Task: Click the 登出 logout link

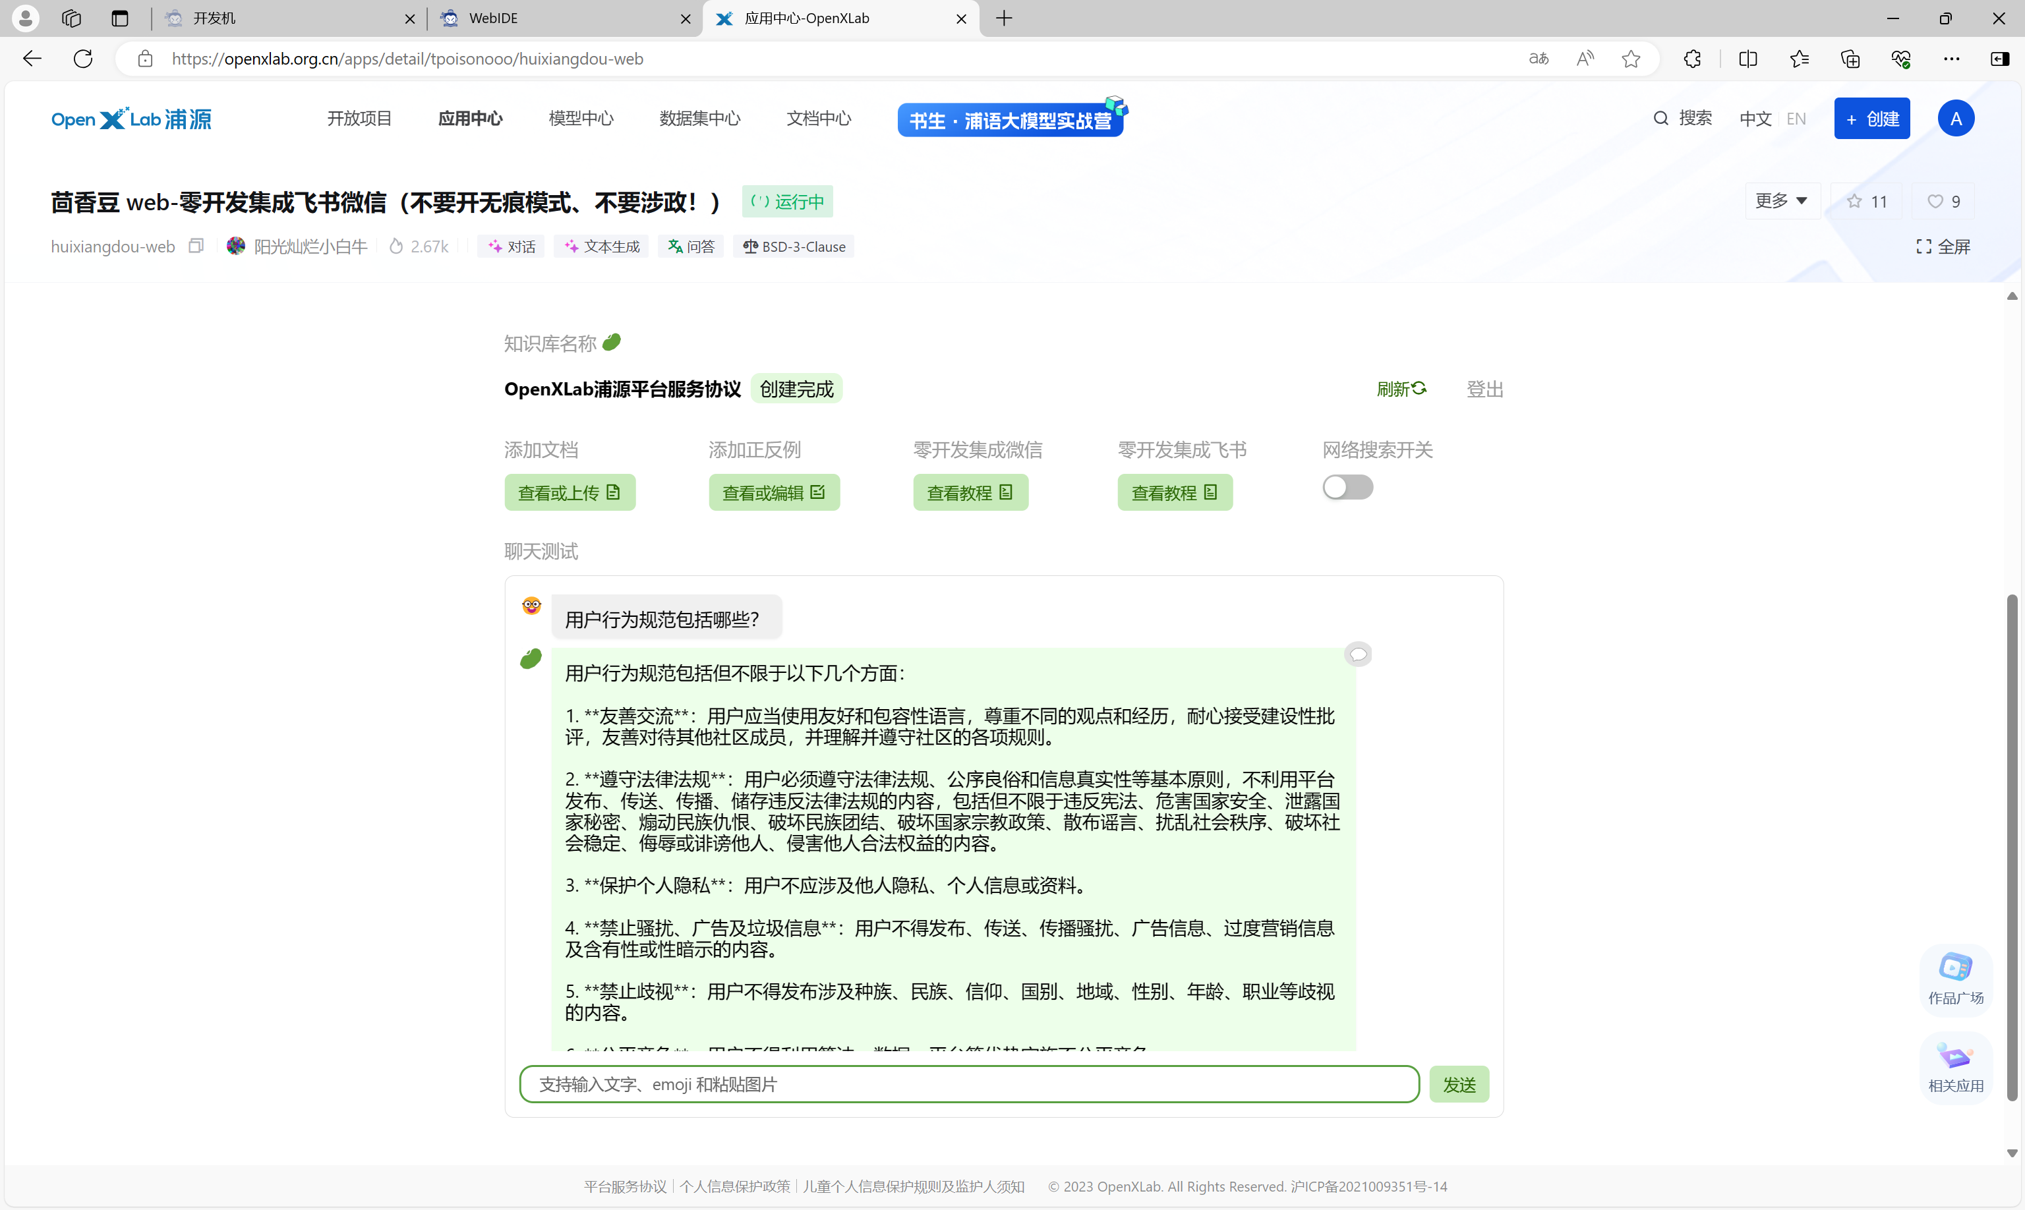Action: tap(1484, 389)
